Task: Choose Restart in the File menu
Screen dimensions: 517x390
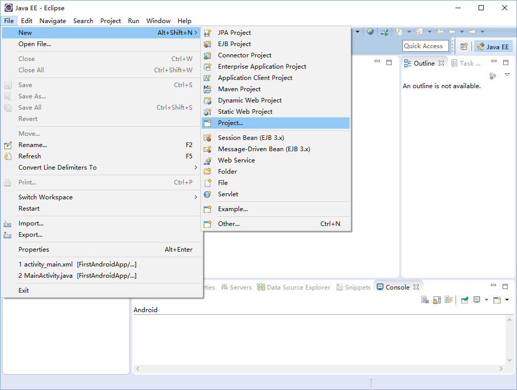Action: 101,209
